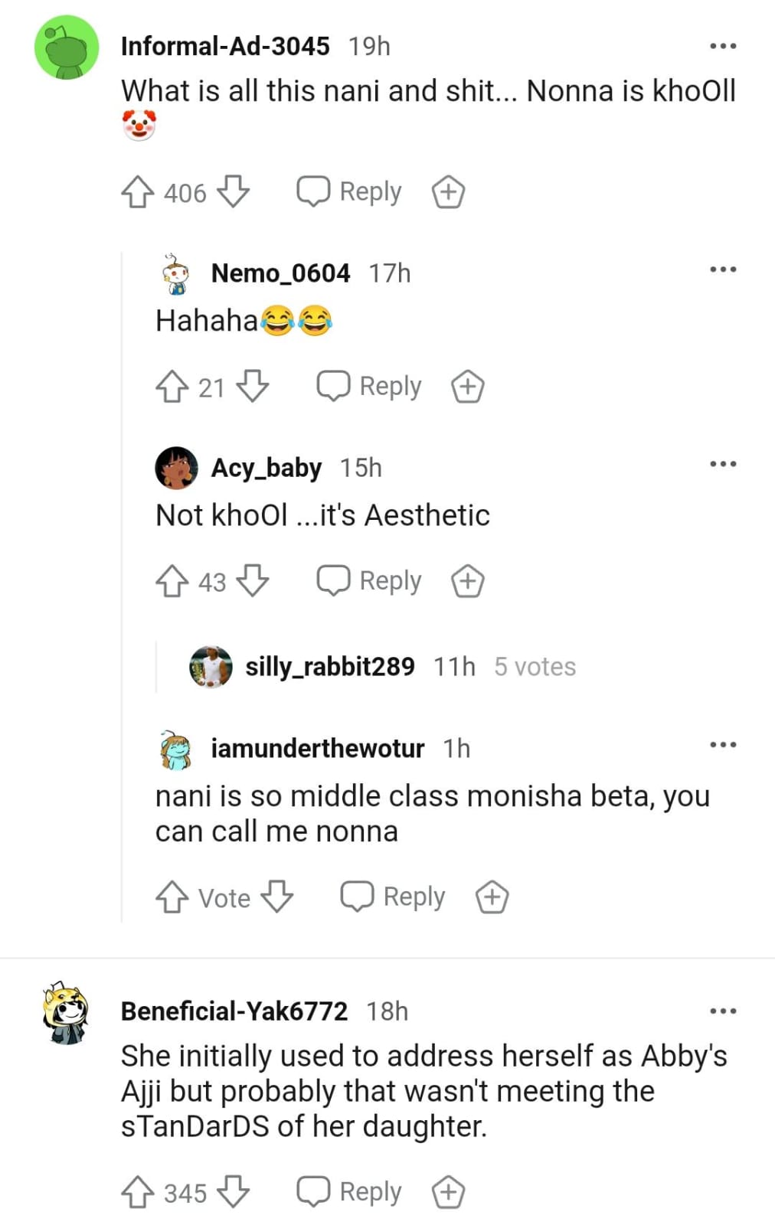
Task: Give award to Beneficial-Yak6772's comment
Action: 448,1192
